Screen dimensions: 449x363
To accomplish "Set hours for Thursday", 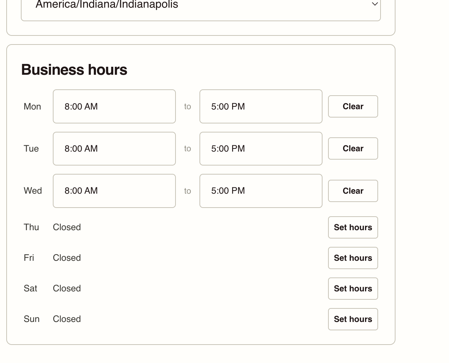I will [x=353, y=227].
